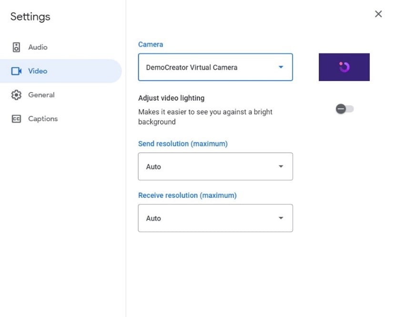Go to the Captions settings tab

tap(43, 119)
